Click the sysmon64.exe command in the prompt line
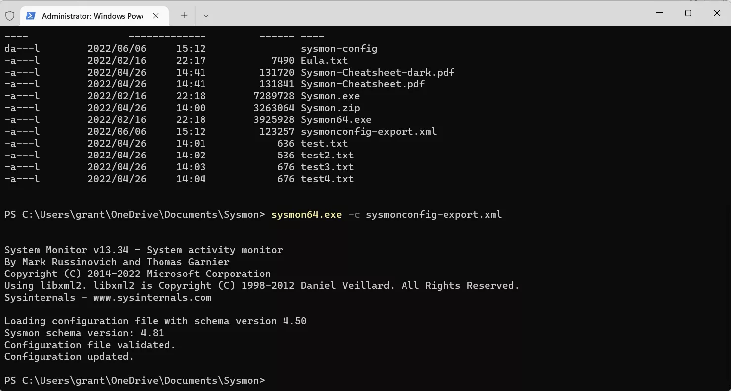 point(306,214)
